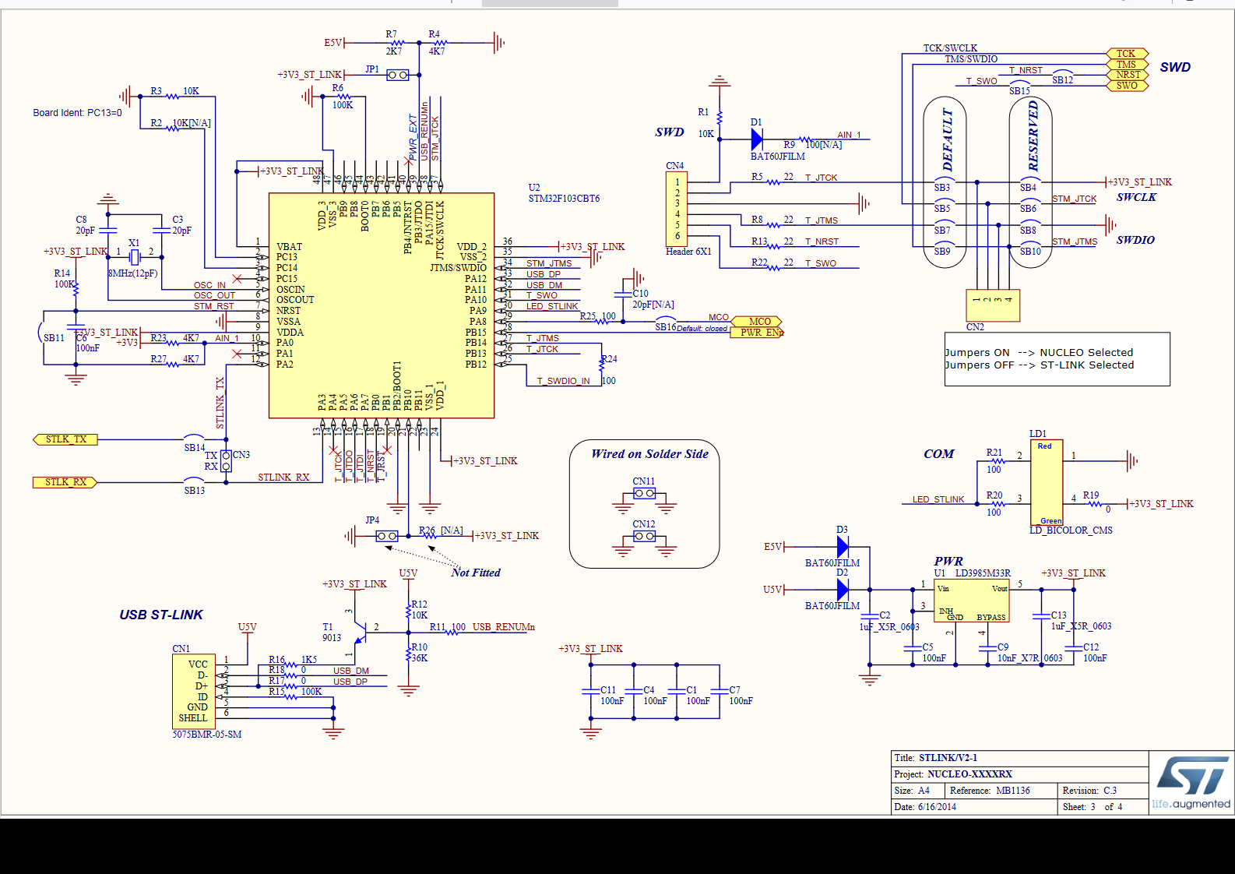Click the LD1 bicolor LED component
This screenshot has height=874, width=1235.
1047,483
